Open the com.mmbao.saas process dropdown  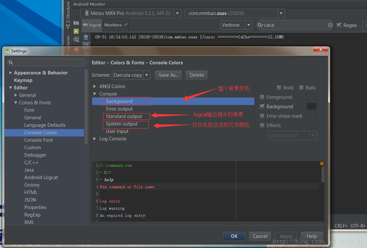[281, 13]
